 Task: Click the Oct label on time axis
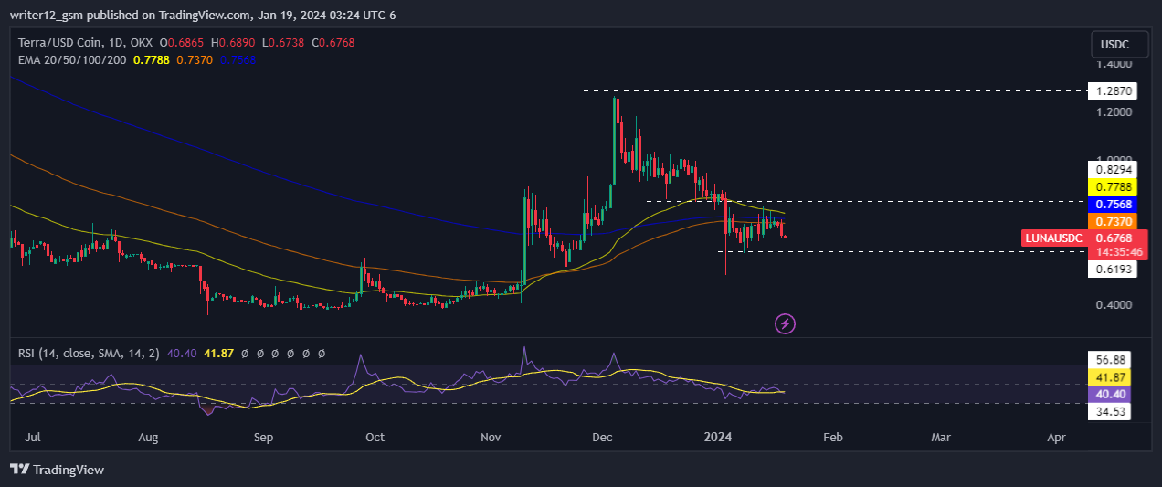click(x=375, y=438)
